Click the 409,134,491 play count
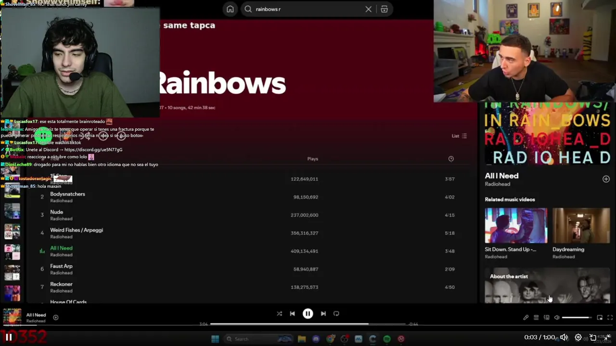 pyautogui.click(x=304, y=251)
